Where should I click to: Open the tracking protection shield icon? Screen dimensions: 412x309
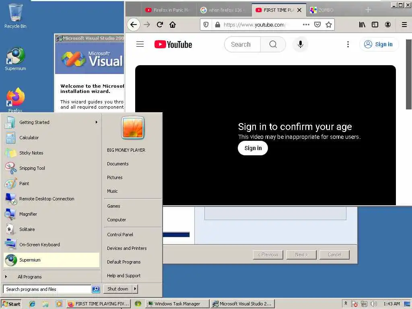click(x=206, y=25)
